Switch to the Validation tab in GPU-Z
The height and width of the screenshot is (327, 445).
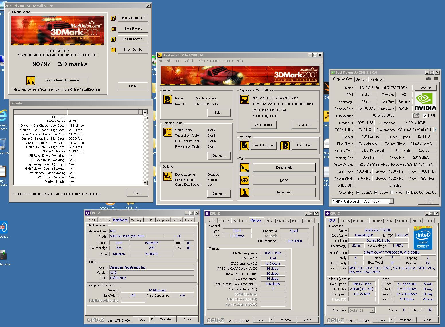[x=377, y=79]
